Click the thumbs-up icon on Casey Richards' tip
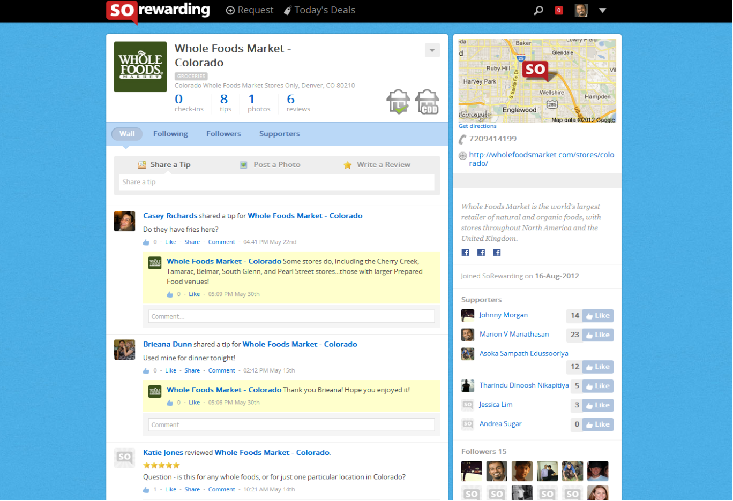Viewport: 733px width, 501px height. (146, 242)
